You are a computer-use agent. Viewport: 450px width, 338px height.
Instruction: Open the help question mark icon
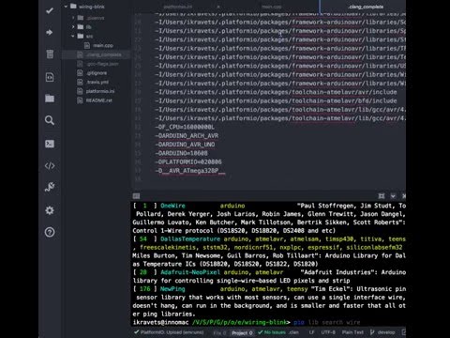tap(50, 232)
